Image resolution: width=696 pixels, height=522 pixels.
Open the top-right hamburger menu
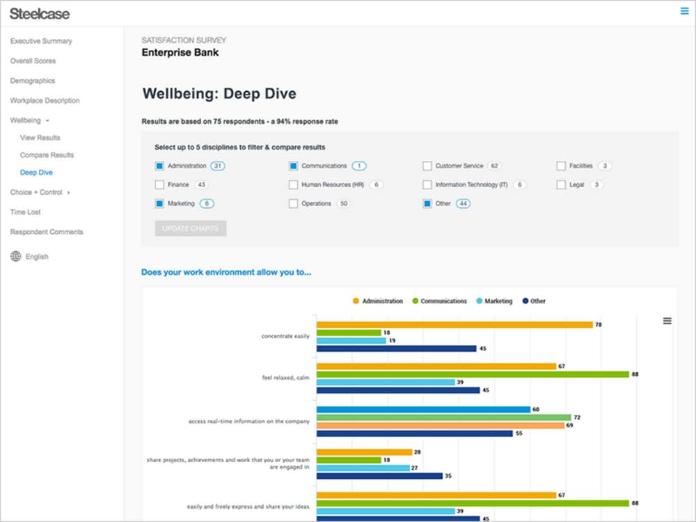[x=684, y=11]
